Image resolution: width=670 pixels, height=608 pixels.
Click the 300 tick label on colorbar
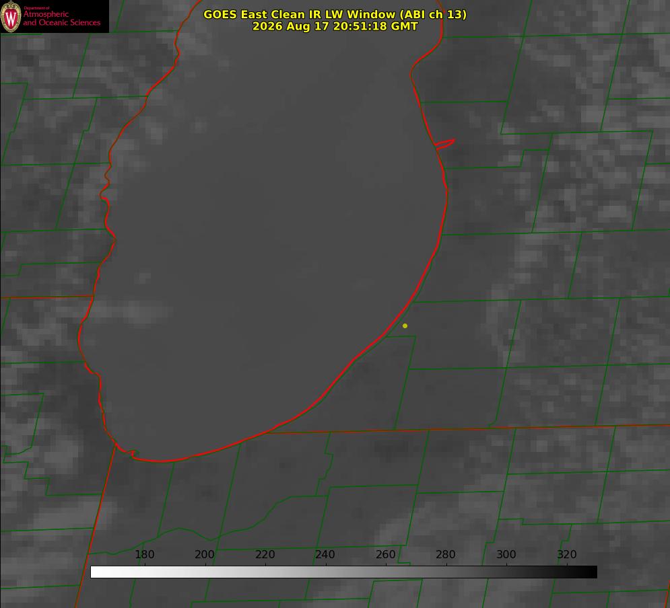[x=506, y=554]
